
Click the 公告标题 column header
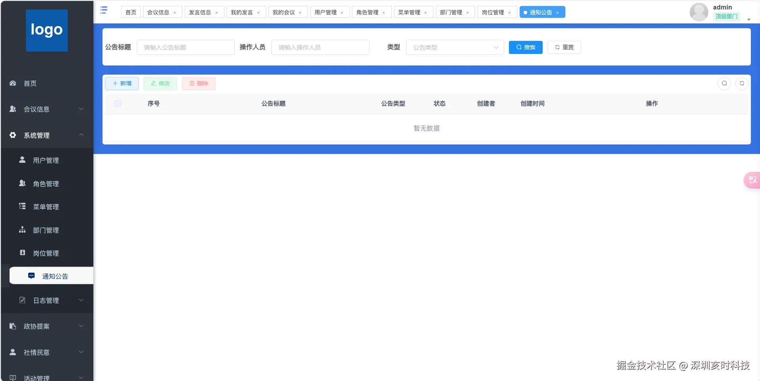pos(273,104)
